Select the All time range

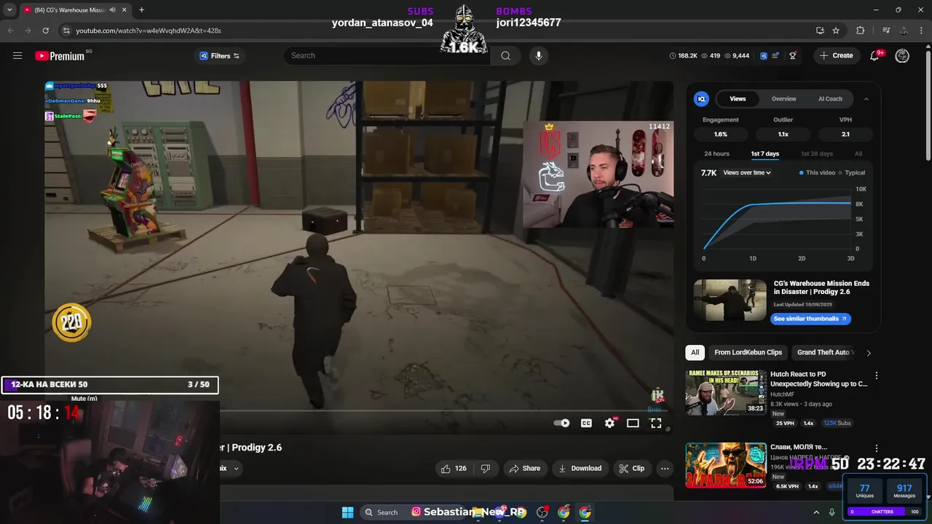[x=858, y=154]
